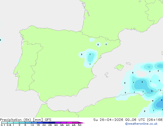Click the legend scale label "35"

[62, 125]
